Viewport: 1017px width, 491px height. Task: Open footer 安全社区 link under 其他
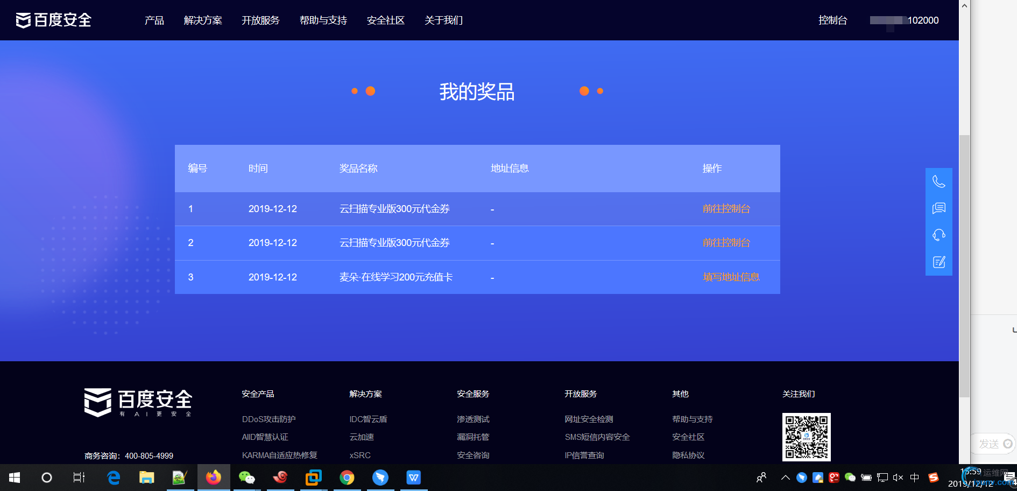[x=688, y=437]
